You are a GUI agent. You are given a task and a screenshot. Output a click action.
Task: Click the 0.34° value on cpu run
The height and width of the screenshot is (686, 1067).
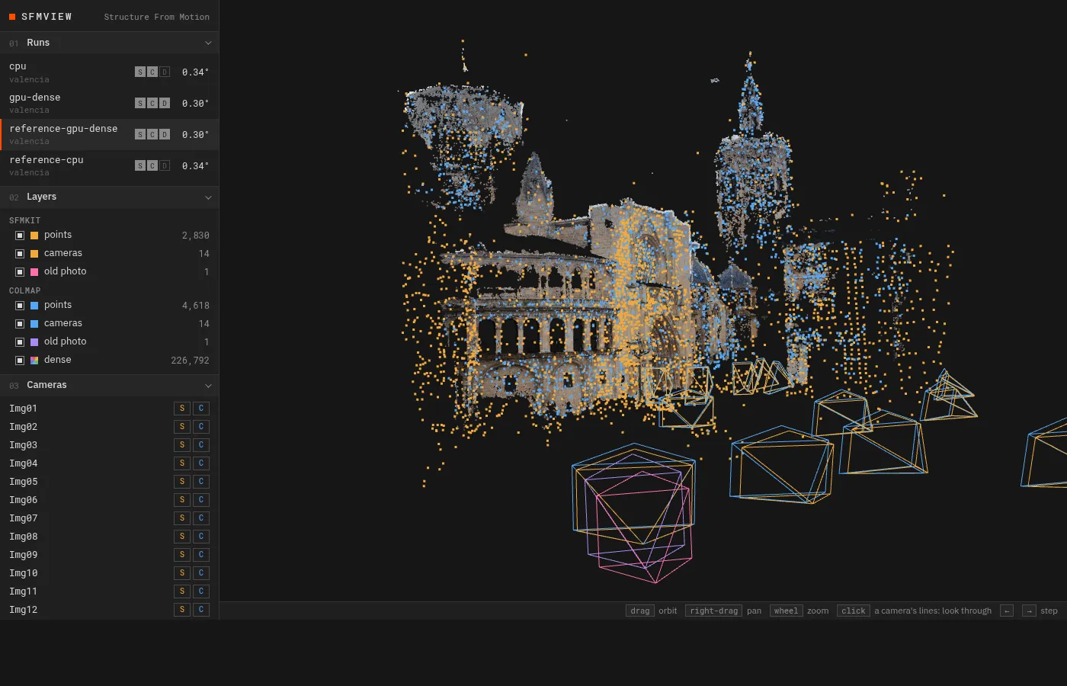(195, 72)
